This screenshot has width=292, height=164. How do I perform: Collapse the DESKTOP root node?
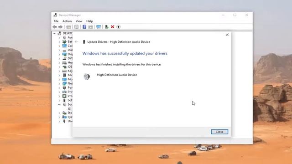point(54,33)
